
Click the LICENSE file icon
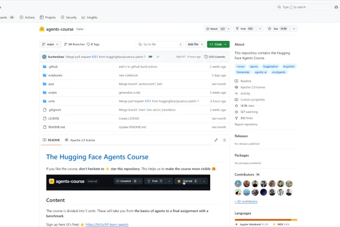pos(45,119)
